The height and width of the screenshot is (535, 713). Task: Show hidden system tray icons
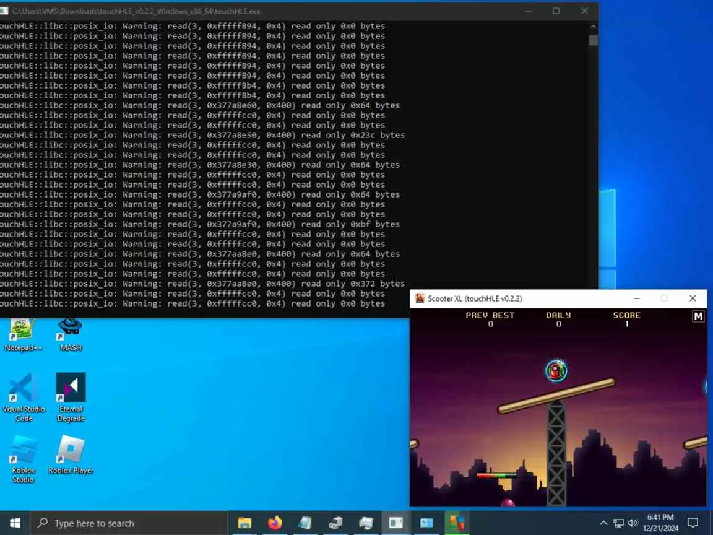pos(603,523)
